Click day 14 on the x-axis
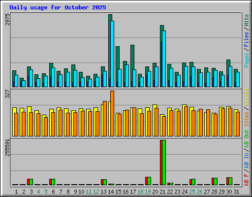 [x=111, y=192]
